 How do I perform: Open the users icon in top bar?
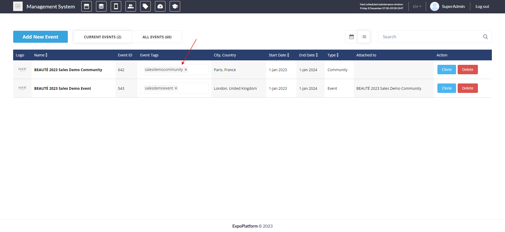click(131, 7)
